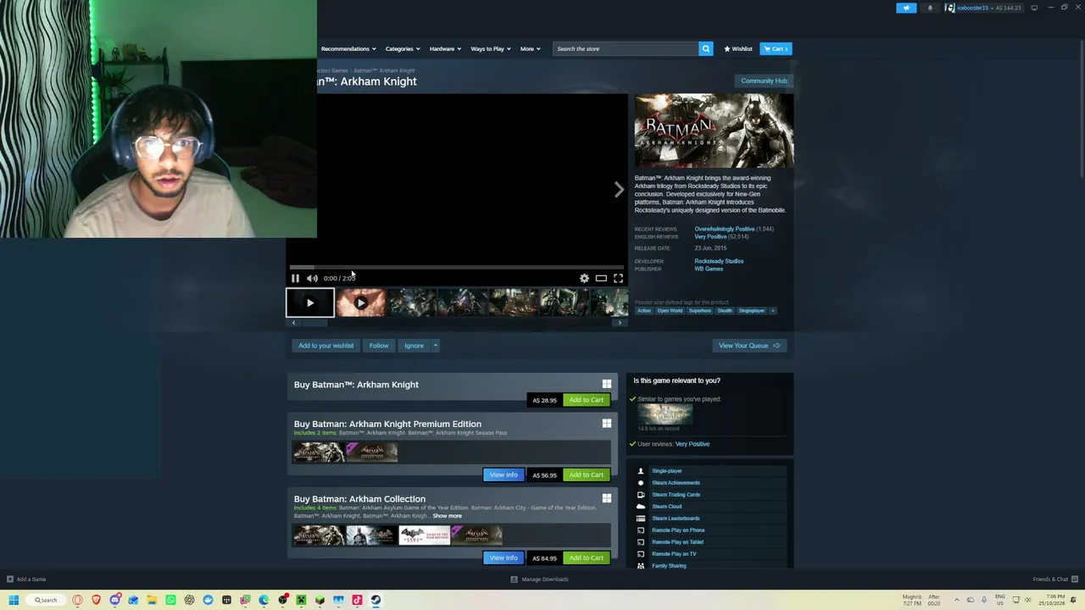The image size is (1085, 610).
Task: Click the store search magnifier icon
Action: pos(705,48)
